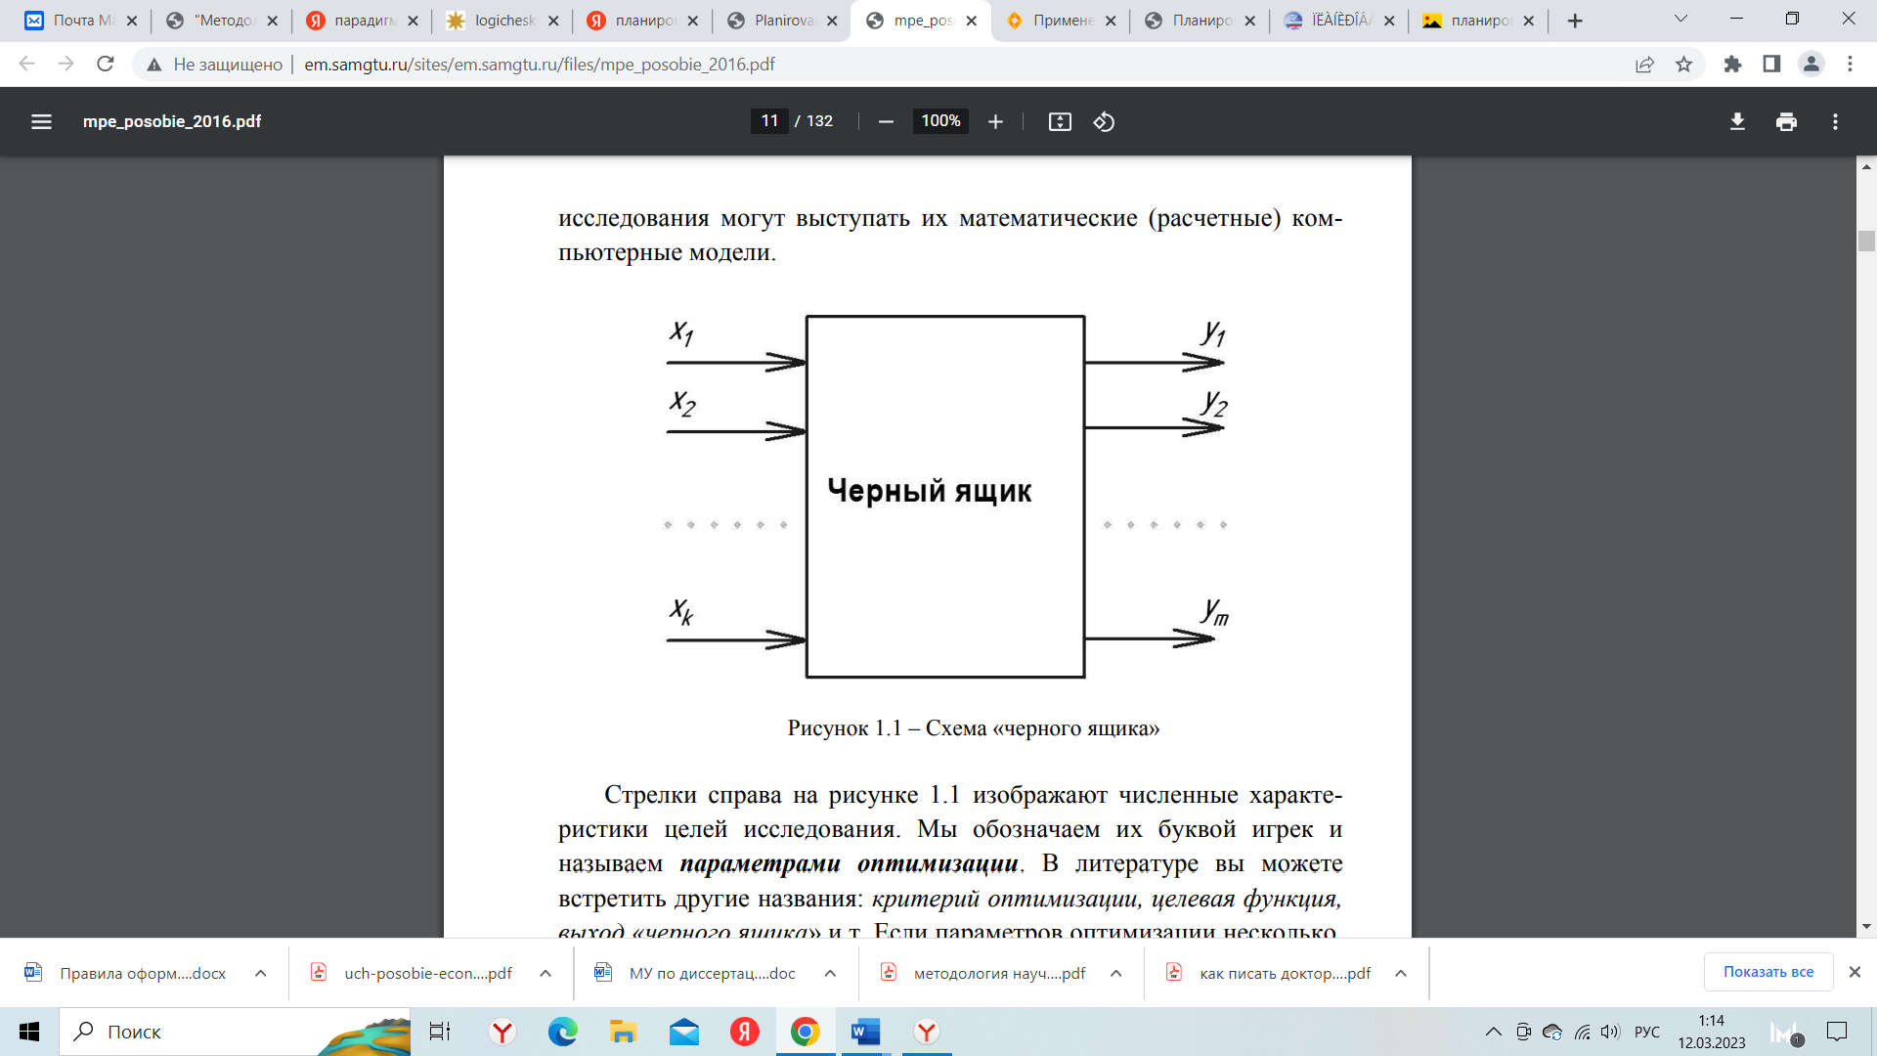Share this page icon in address bar

tap(1644, 64)
